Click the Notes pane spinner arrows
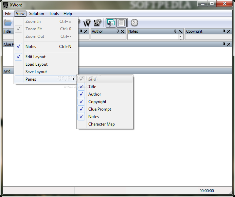Viewport: 235px width, 197px height. 181,37
